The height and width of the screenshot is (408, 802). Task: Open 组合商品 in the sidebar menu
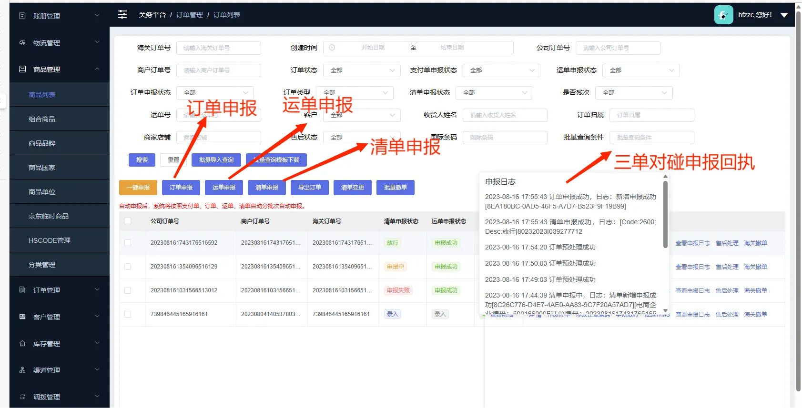click(x=42, y=119)
